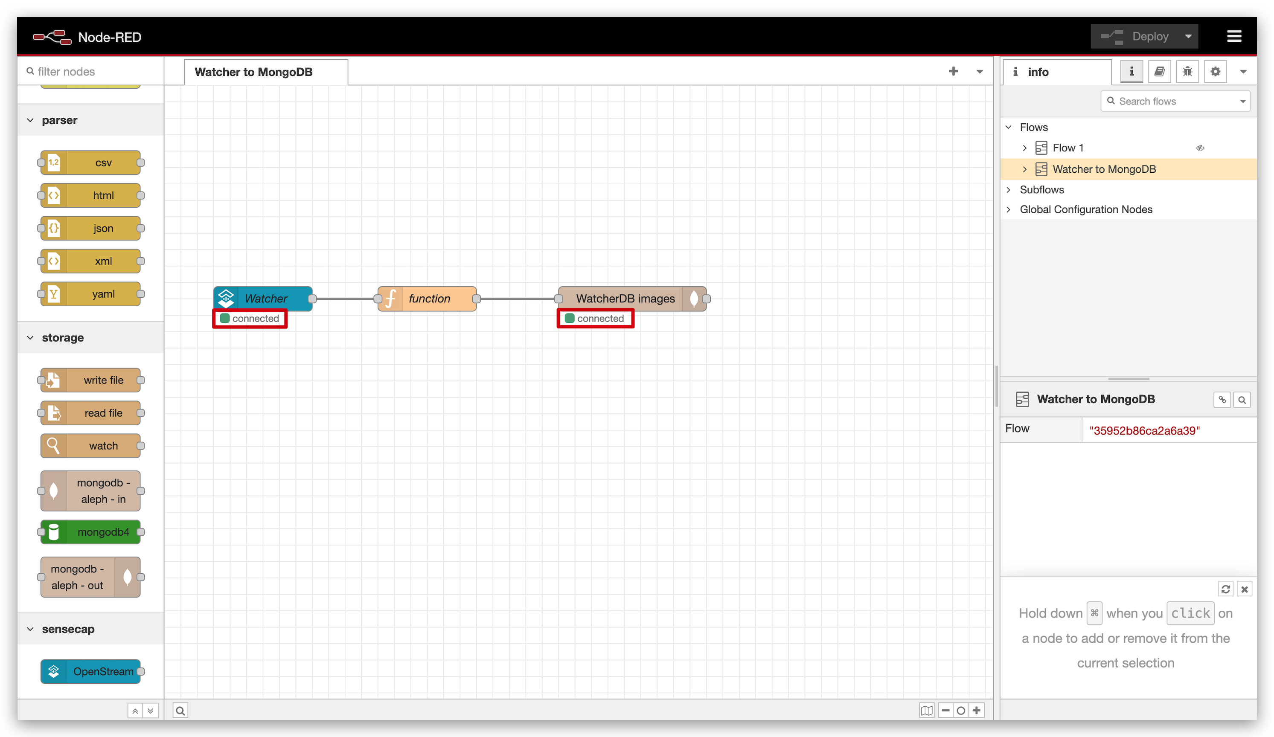Open the sidebar tabs dropdown arrow
This screenshot has width=1274, height=737.
click(x=1243, y=72)
